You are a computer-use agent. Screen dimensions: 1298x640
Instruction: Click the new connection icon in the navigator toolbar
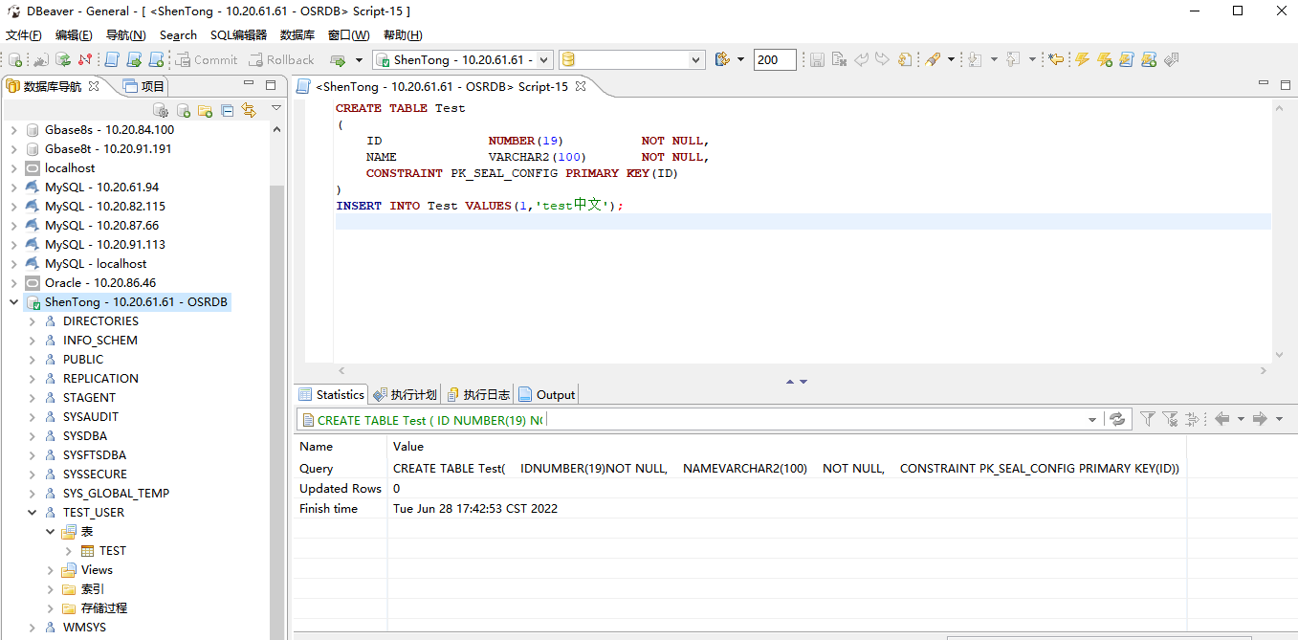183,110
